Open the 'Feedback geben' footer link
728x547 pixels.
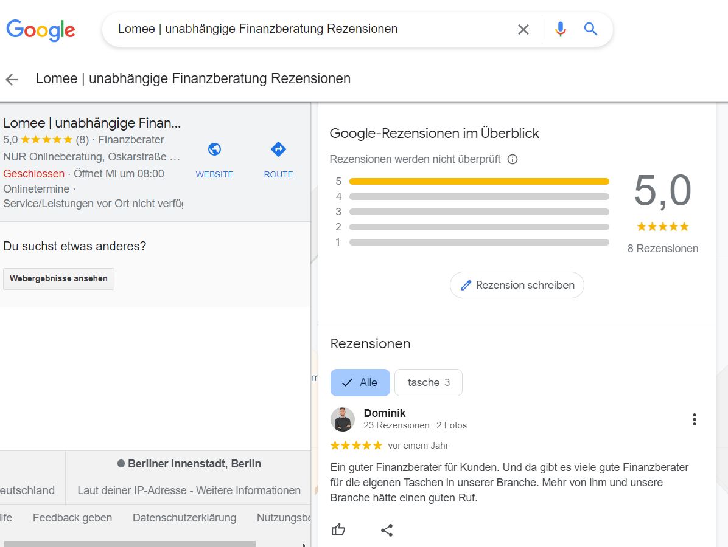click(72, 518)
